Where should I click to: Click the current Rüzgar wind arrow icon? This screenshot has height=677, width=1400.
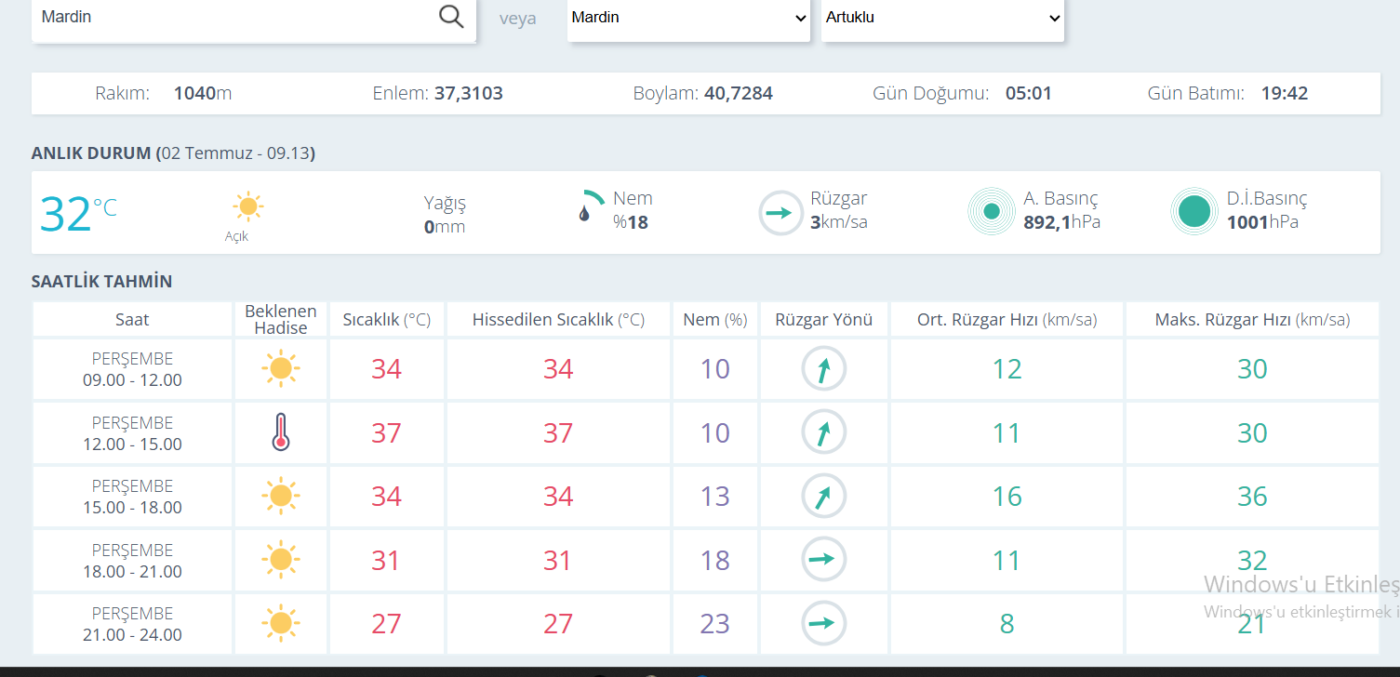tap(780, 213)
